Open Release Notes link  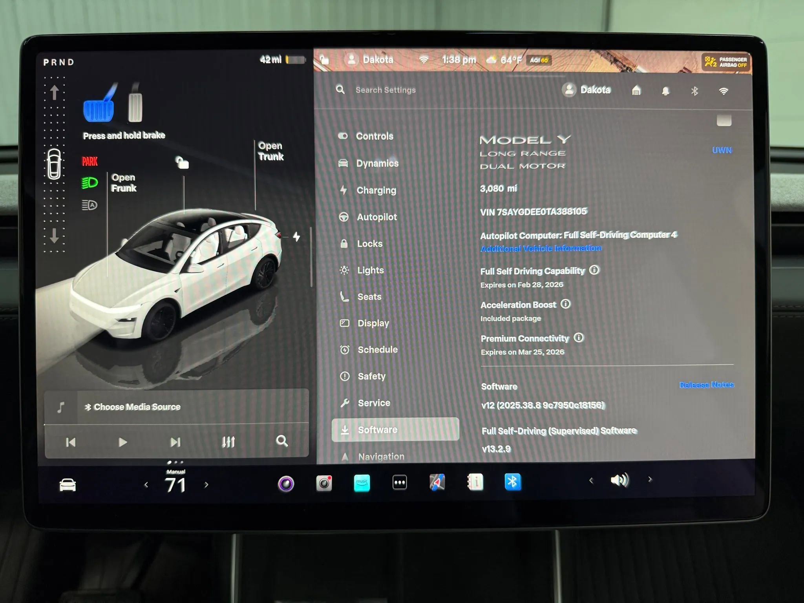coord(706,384)
